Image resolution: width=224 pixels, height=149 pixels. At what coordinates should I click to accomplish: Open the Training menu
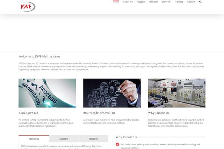(179, 2)
